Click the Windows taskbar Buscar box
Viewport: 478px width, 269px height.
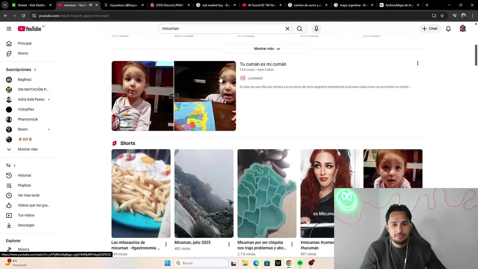[201, 263]
